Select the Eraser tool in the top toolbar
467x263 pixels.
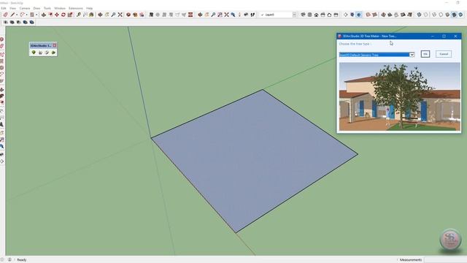5,15
